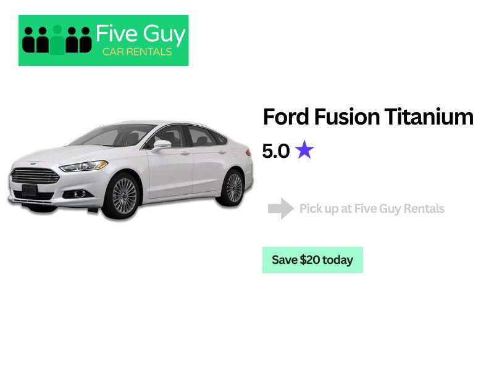This screenshot has width=494, height=370.
Task: Click the car's front license plate
Action: pos(30,191)
